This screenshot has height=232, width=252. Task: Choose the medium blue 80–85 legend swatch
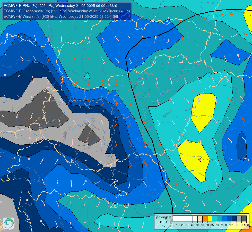click(x=229, y=219)
